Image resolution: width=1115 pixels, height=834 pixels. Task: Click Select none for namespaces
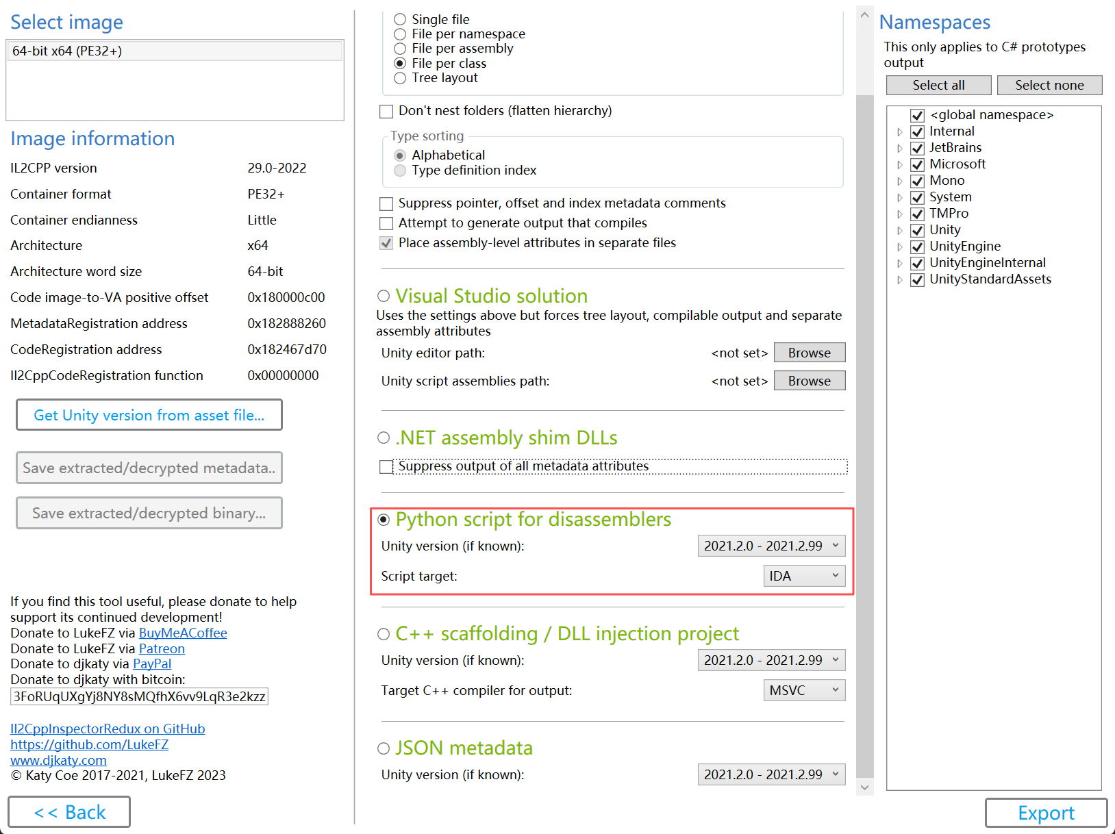point(1049,85)
